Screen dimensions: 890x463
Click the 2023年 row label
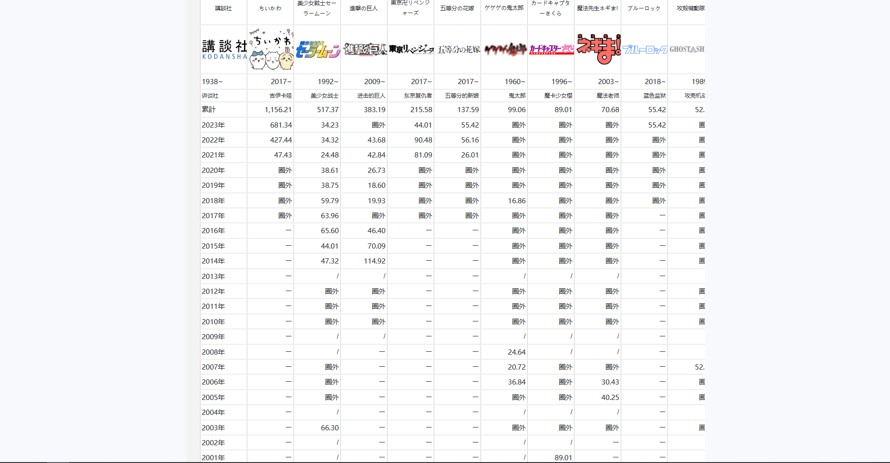pos(213,125)
